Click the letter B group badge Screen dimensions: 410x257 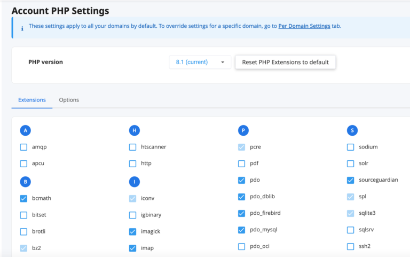coord(26,182)
